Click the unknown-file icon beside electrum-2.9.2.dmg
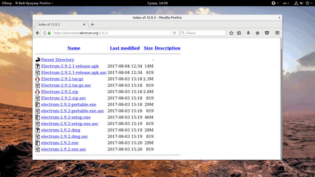 coord(38,130)
